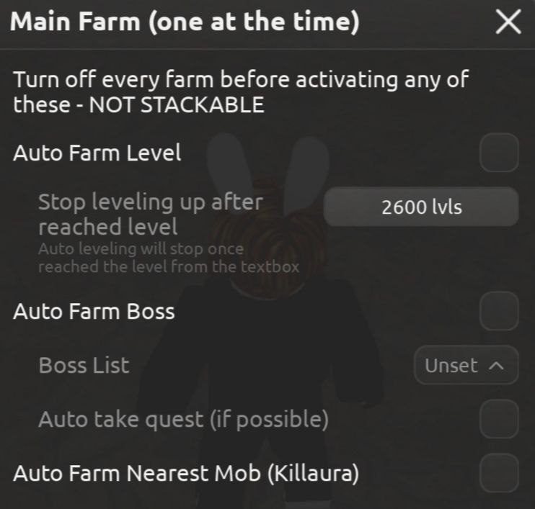Toggle the Auto Farm Boss checkbox
This screenshot has width=535, height=509.
(x=499, y=311)
